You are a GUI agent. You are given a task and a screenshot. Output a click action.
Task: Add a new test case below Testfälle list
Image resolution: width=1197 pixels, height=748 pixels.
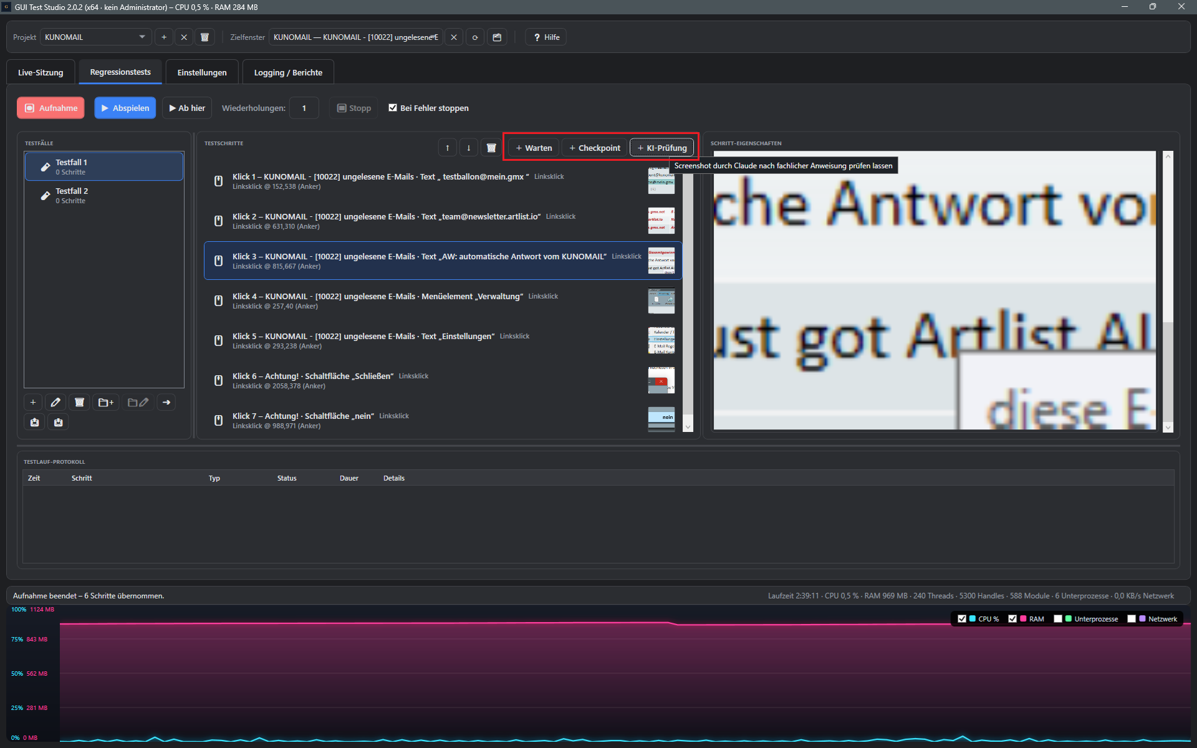(33, 402)
